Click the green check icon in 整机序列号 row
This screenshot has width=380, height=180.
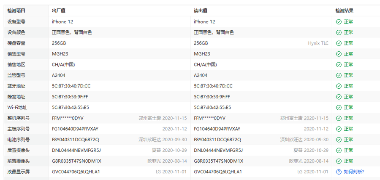pyautogui.click(x=339, y=118)
